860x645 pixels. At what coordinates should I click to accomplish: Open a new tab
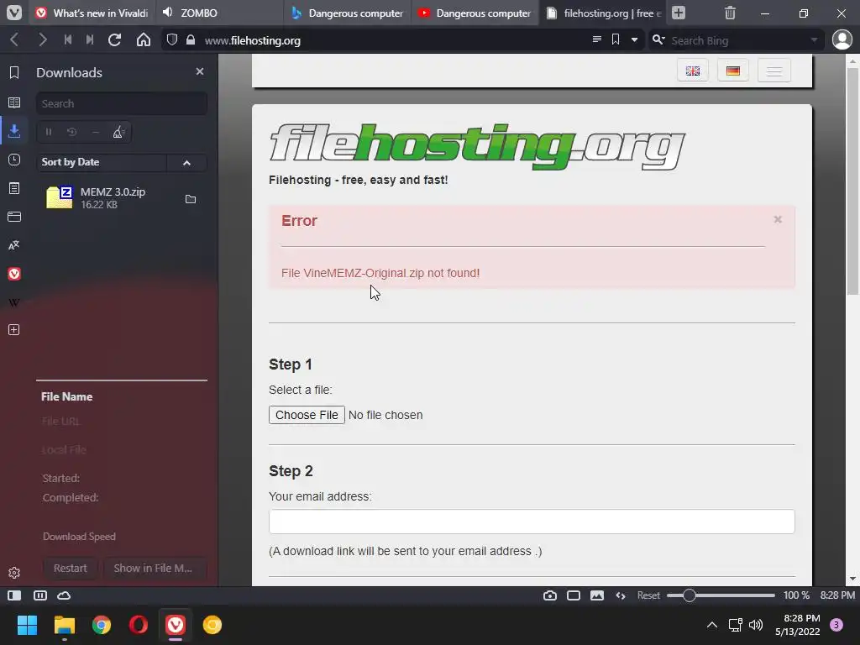[x=679, y=13]
